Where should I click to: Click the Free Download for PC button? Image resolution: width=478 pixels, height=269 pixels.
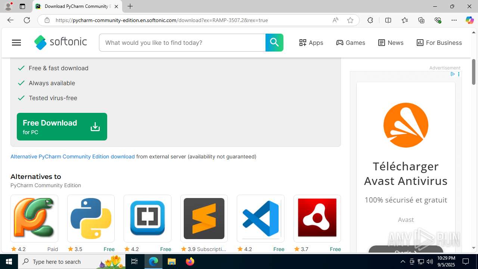pos(62,127)
